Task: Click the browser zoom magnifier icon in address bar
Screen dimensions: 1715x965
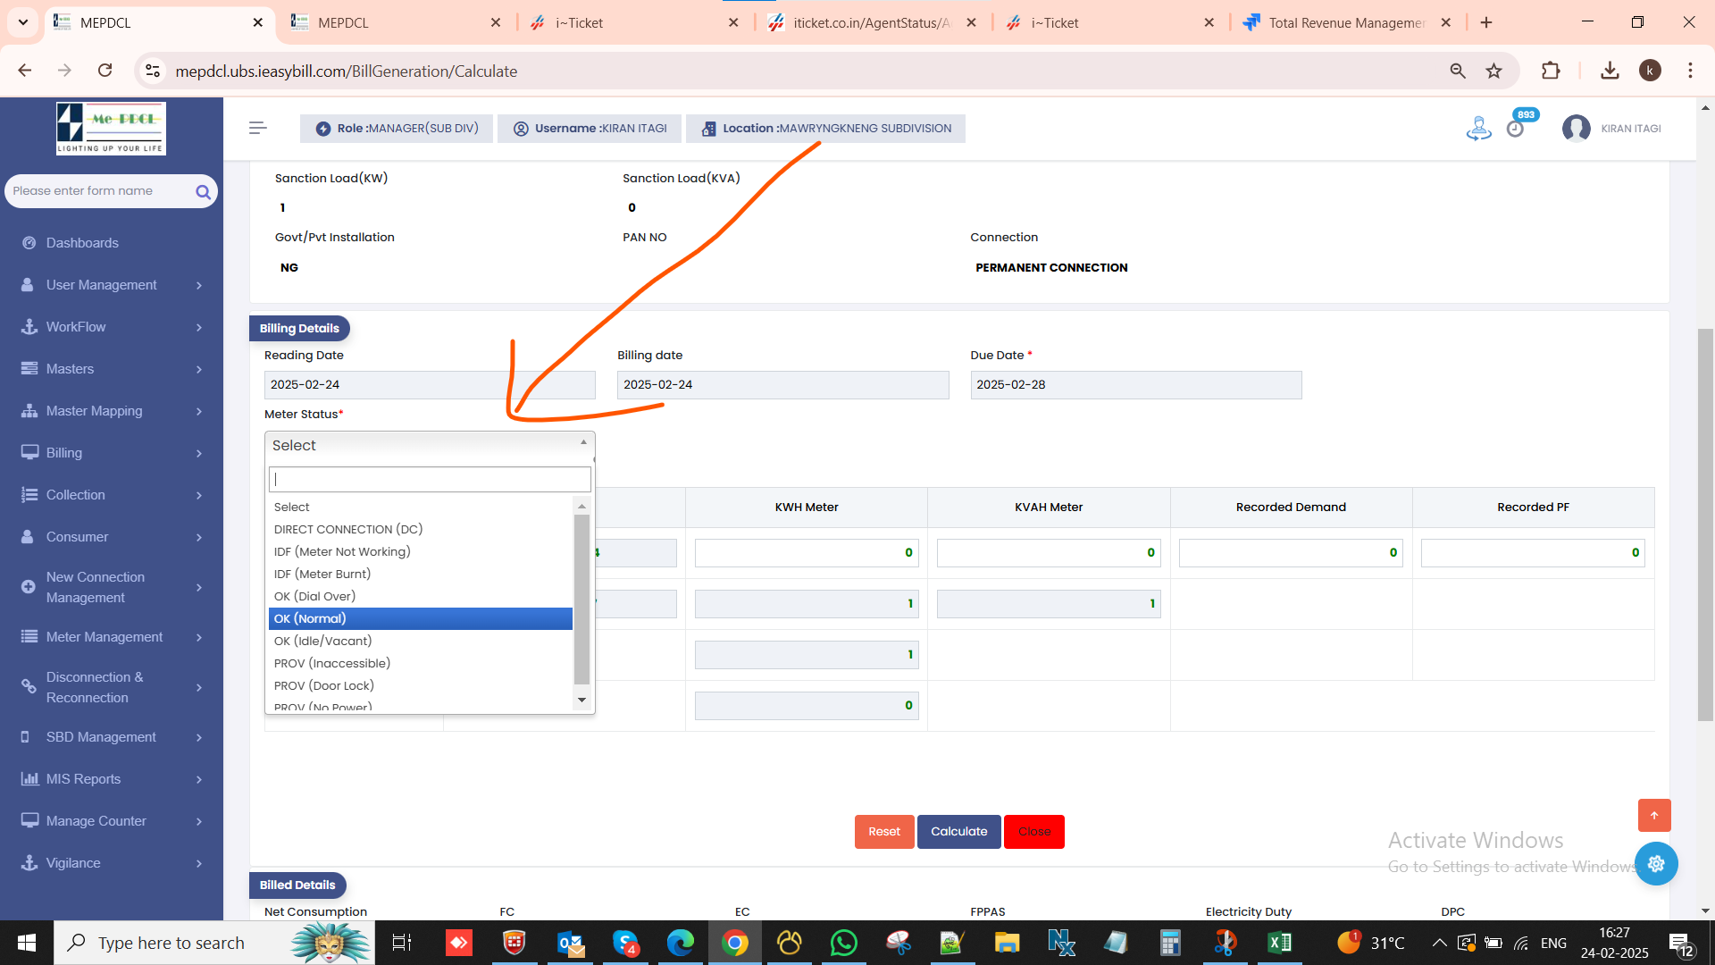Action: tap(1458, 71)
